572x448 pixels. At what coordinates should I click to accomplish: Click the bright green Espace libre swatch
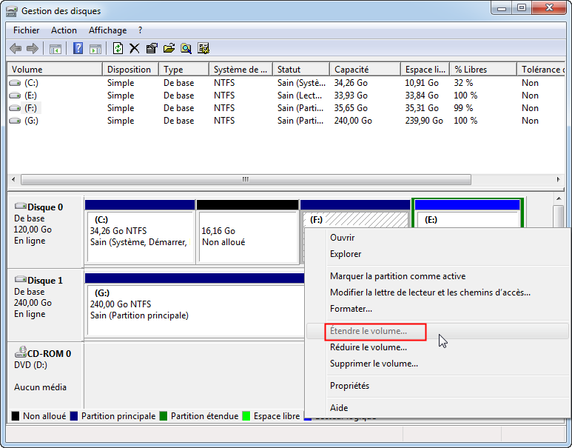(246, 416)
